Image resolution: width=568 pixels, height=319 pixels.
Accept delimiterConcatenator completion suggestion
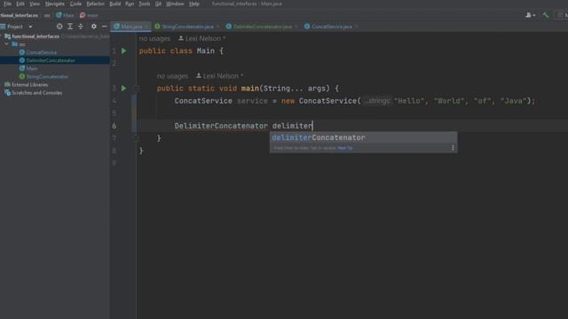click(x=363, y=137)
